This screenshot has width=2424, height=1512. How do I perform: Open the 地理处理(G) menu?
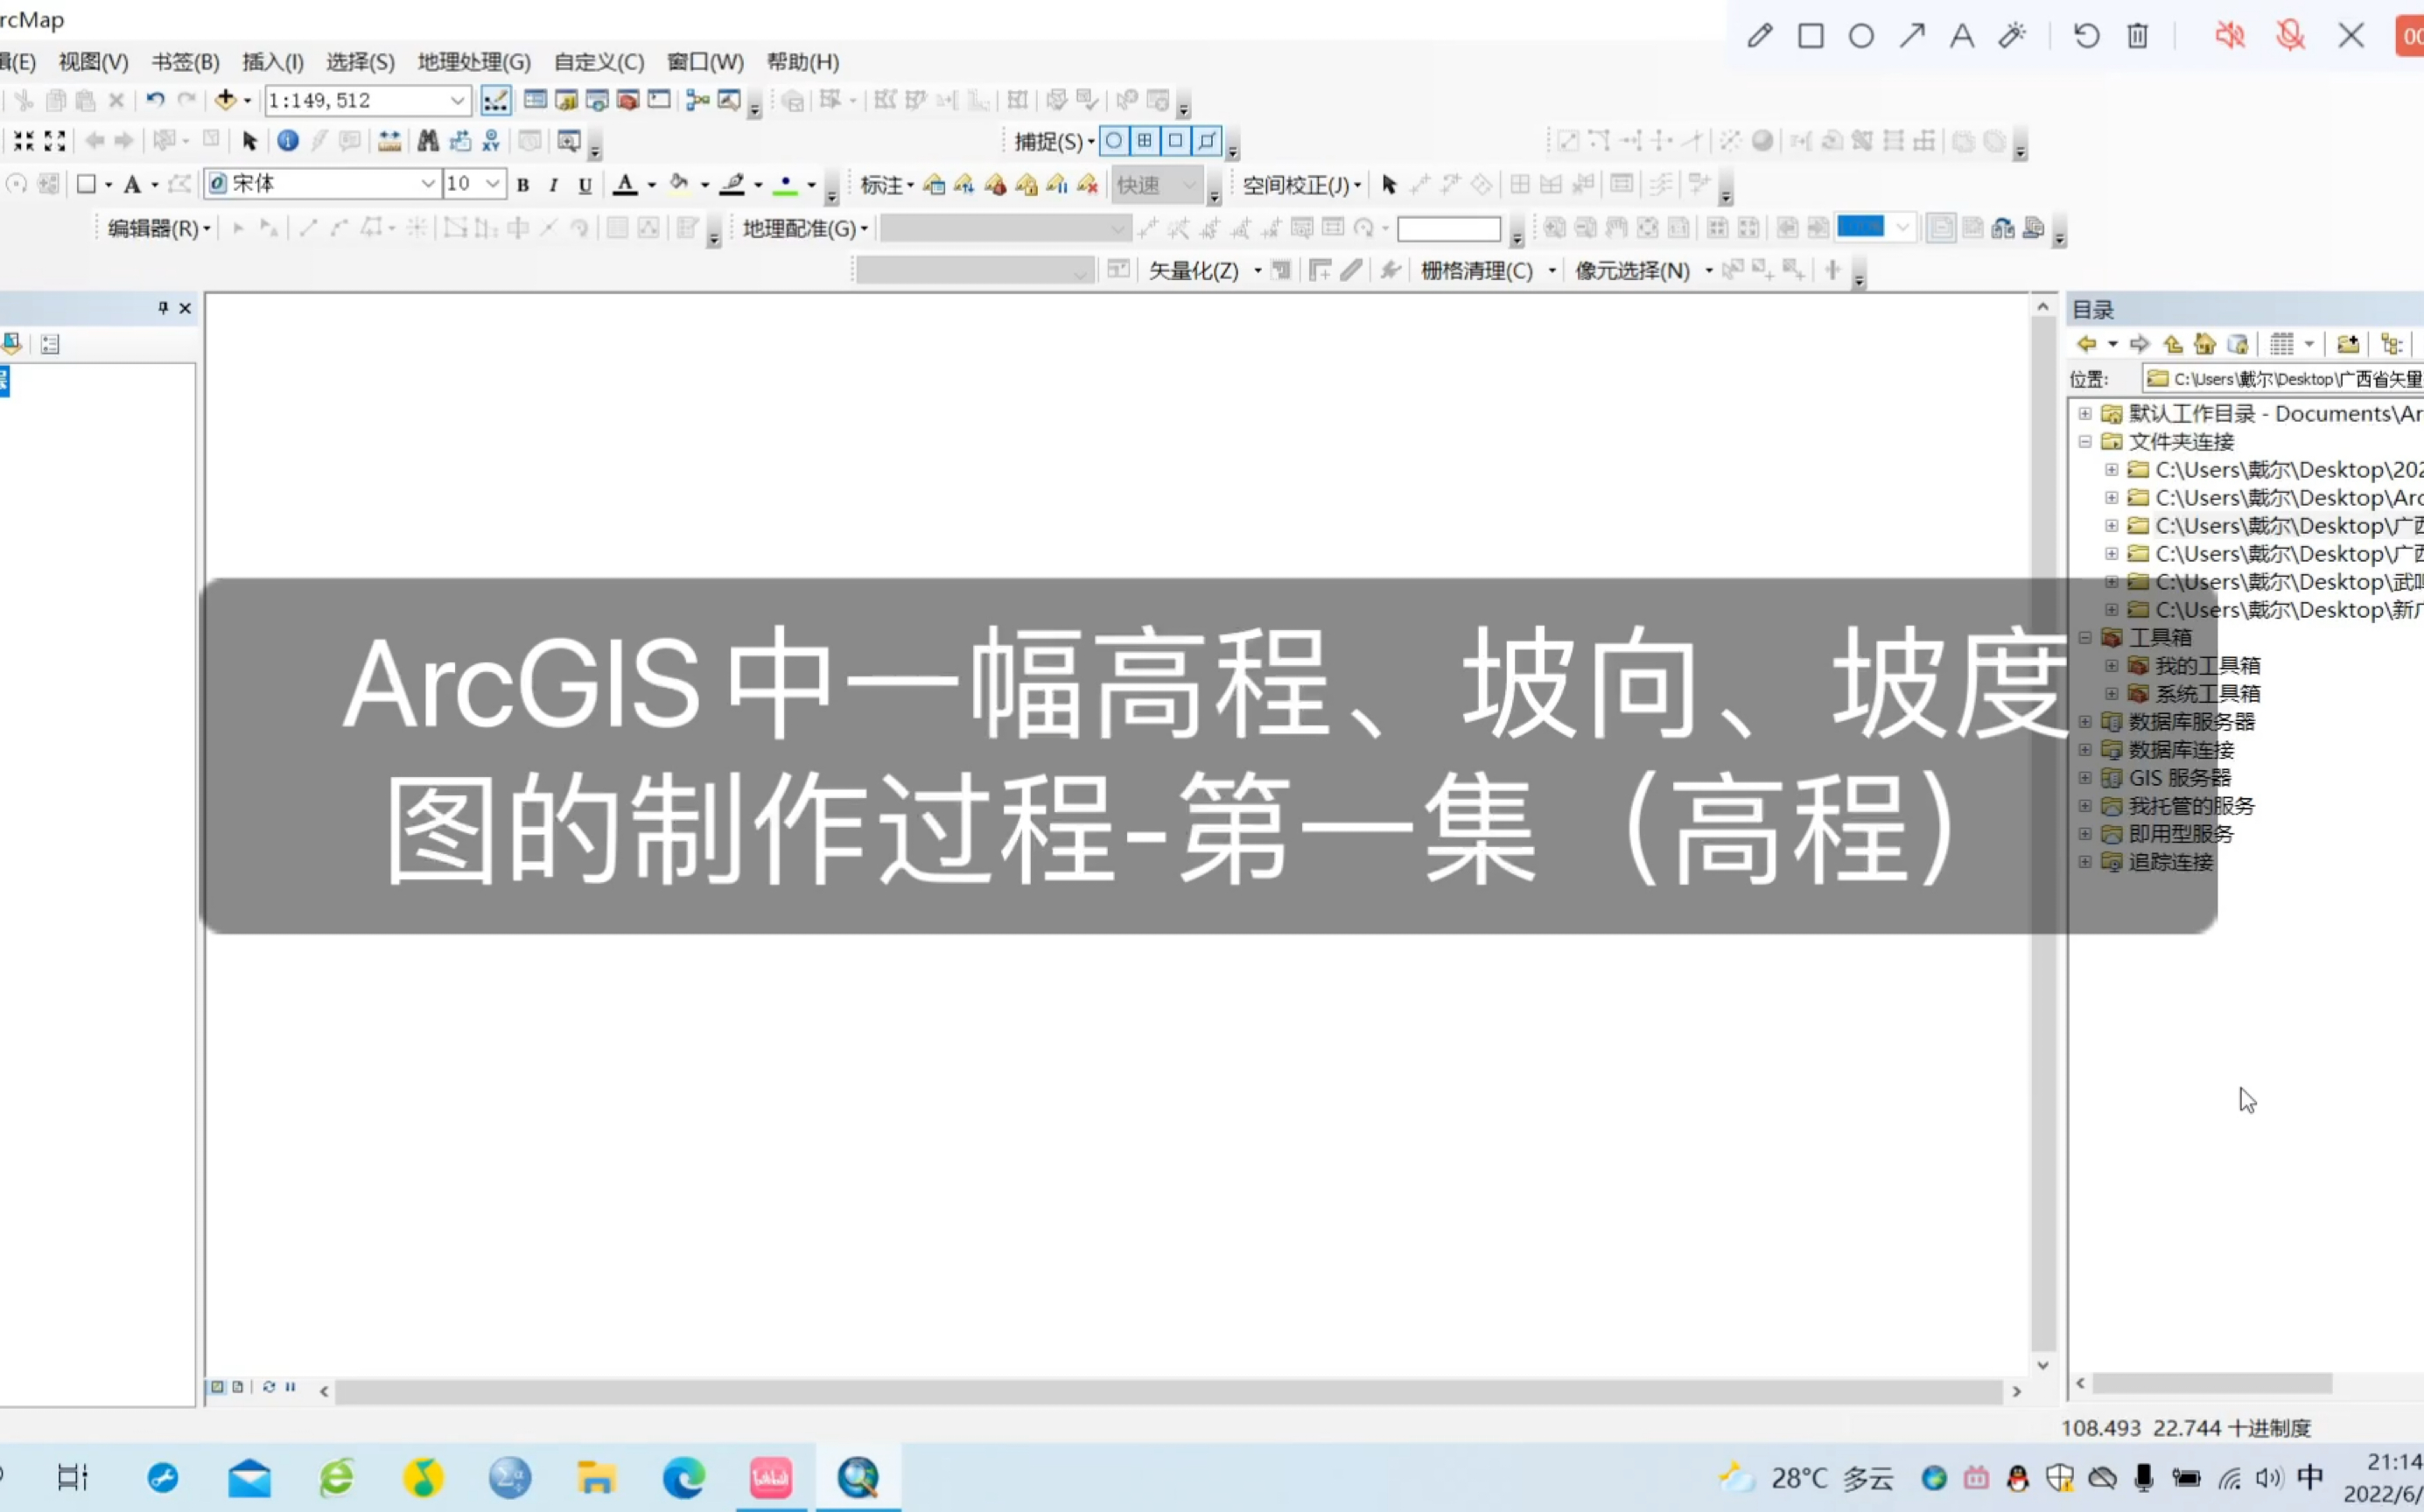click(473, 62)
